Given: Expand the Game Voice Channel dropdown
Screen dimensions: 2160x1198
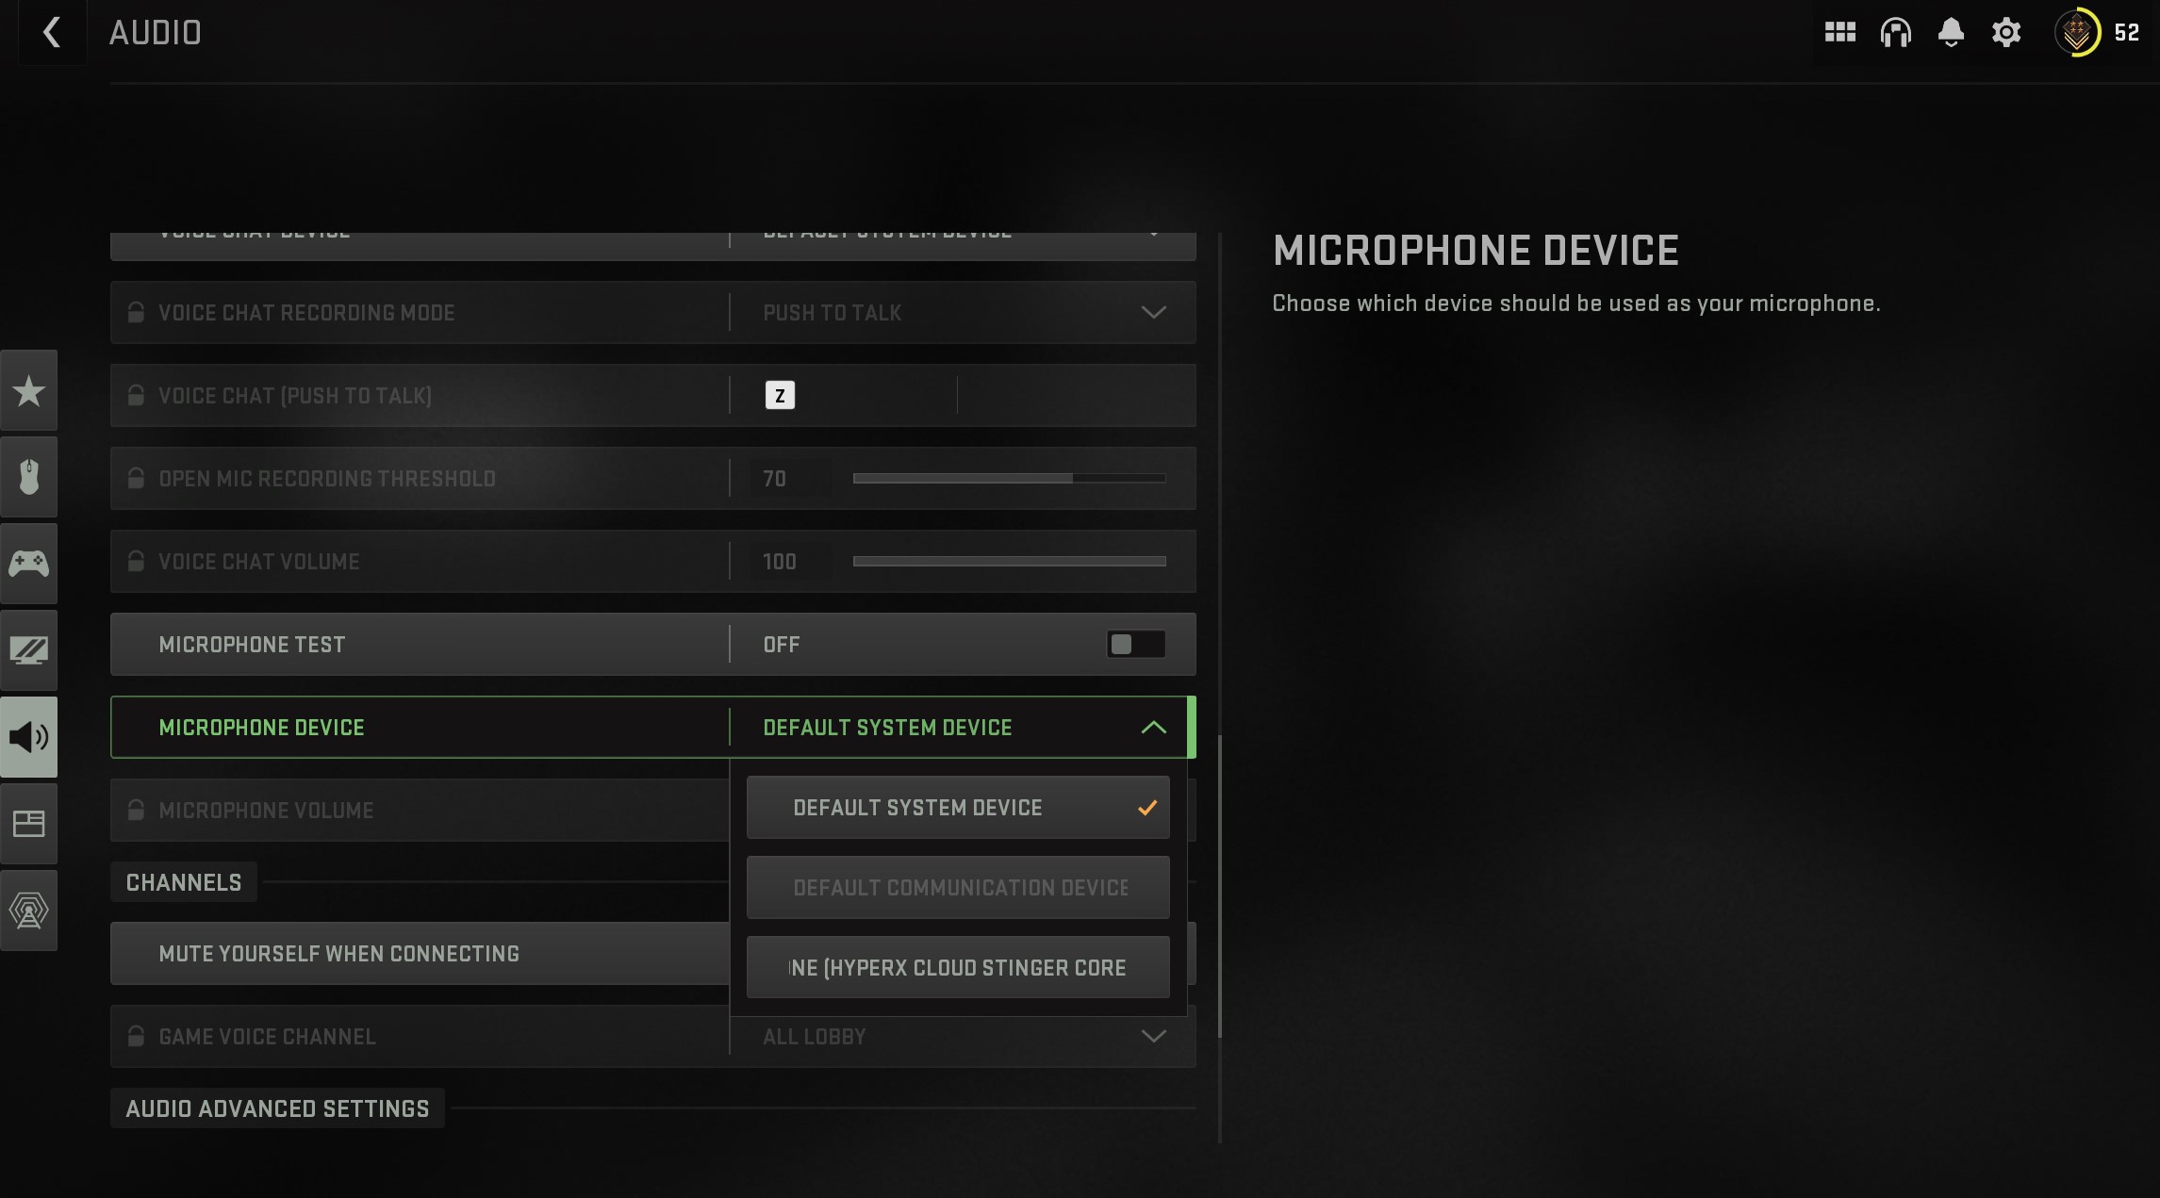Looking at the screenshot, I should point(963,1037).
